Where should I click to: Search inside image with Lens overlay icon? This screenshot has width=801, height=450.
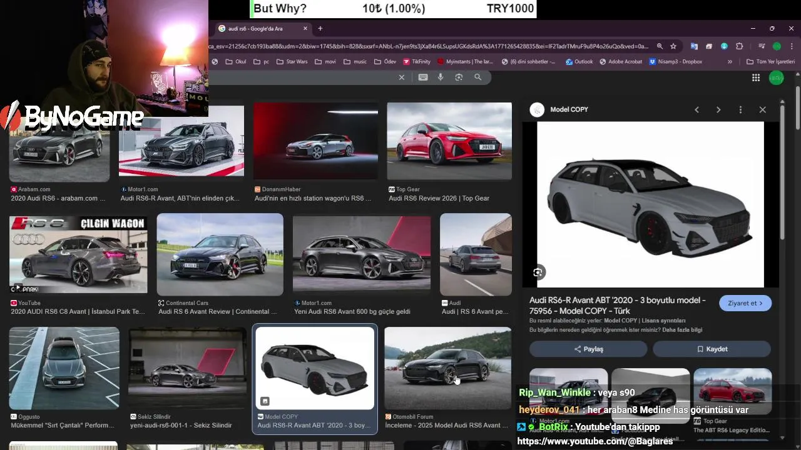(x=538, y=272)
